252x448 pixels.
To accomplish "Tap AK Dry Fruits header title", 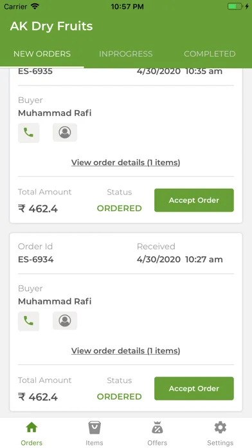I will point(51,26).
